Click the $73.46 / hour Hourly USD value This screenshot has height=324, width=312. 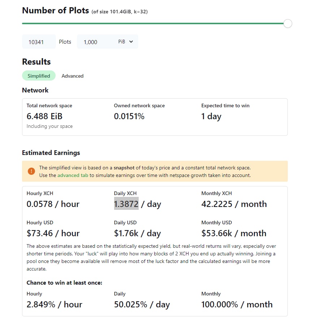point(53,233)
